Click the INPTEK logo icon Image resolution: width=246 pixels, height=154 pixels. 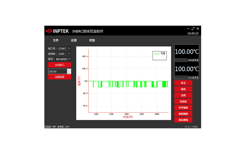click(x=49, y=31)
